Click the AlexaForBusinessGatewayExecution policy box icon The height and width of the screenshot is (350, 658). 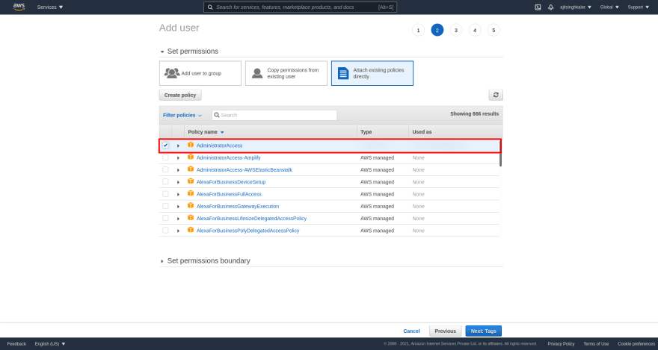point(191,206)
